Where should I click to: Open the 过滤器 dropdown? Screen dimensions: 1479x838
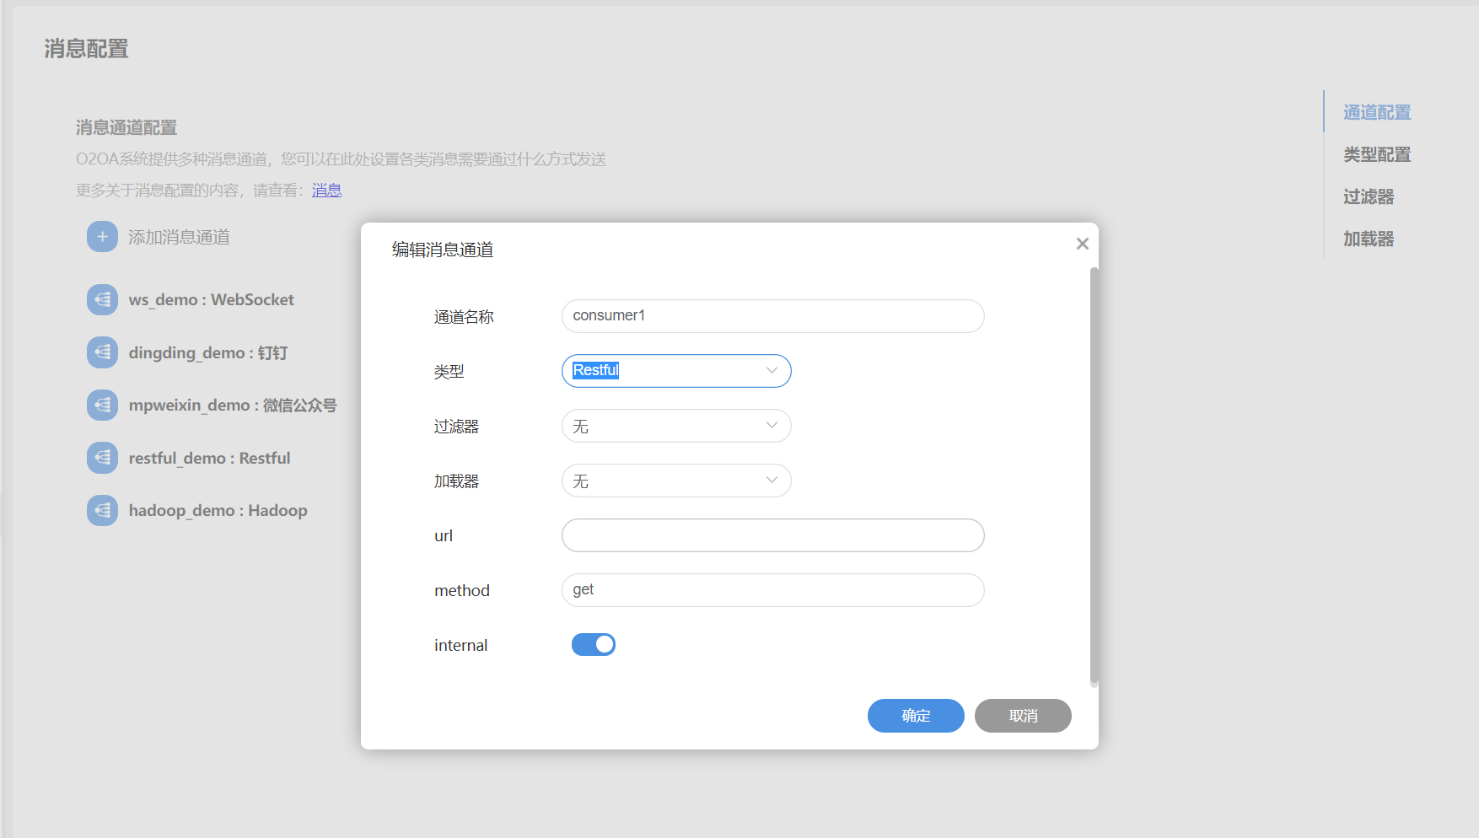676,426
